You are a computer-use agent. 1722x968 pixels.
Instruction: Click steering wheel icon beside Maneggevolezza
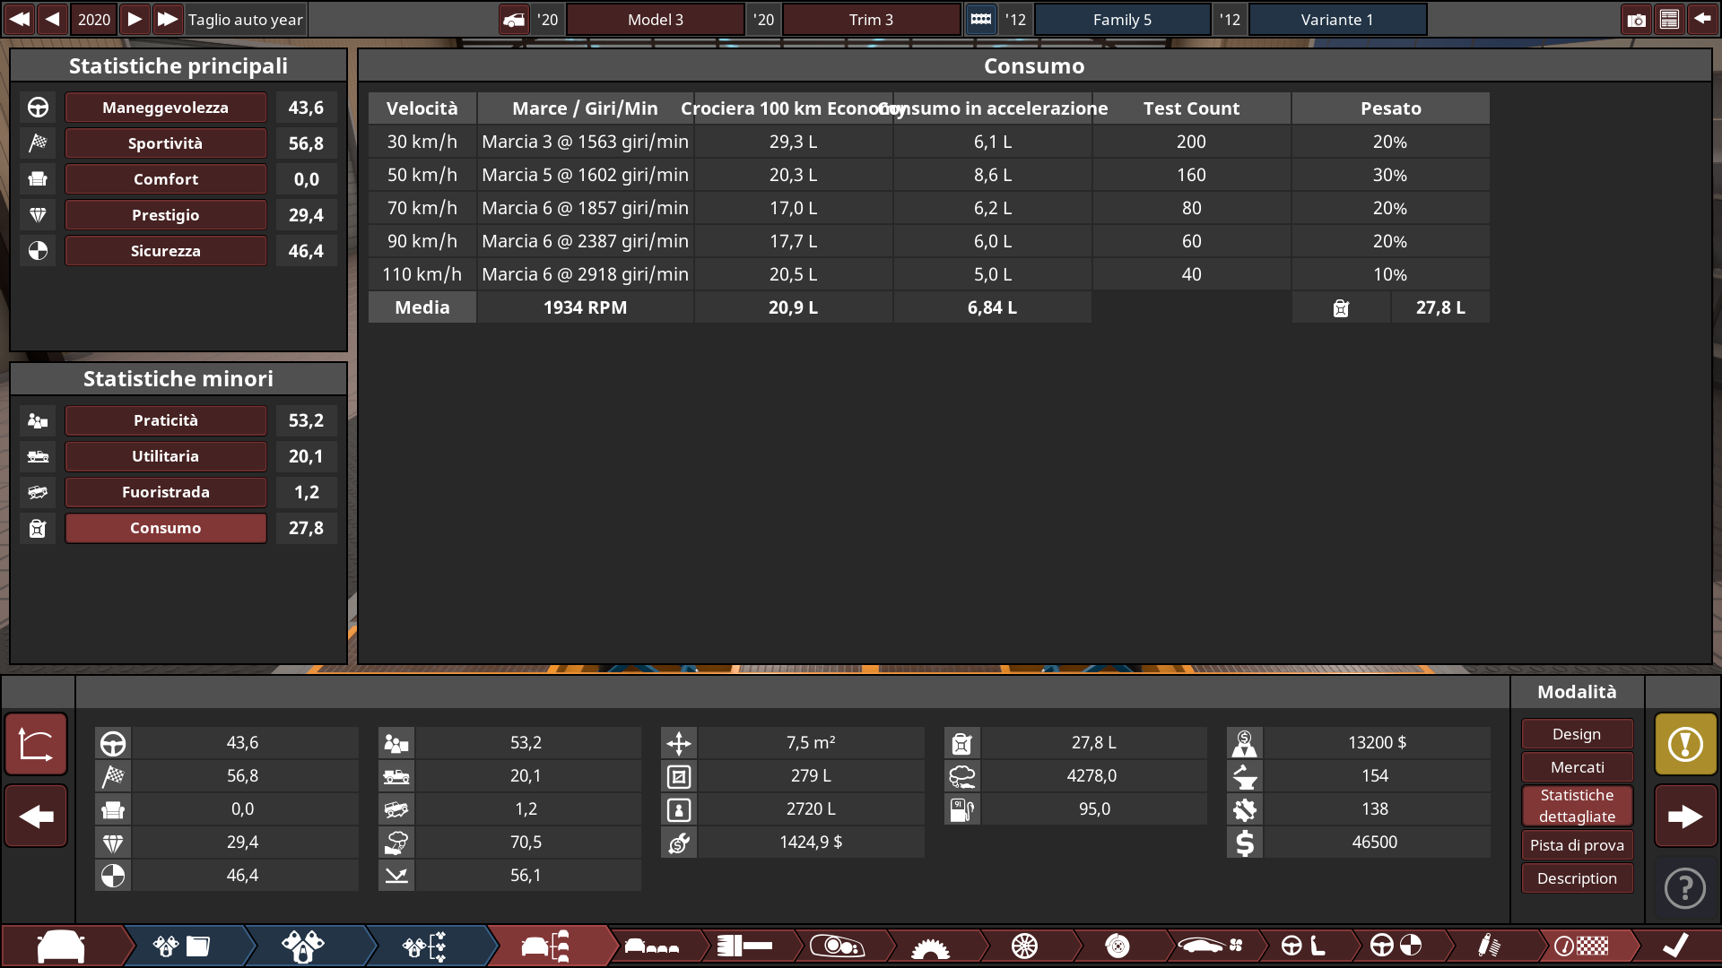(x=38, y=108)
